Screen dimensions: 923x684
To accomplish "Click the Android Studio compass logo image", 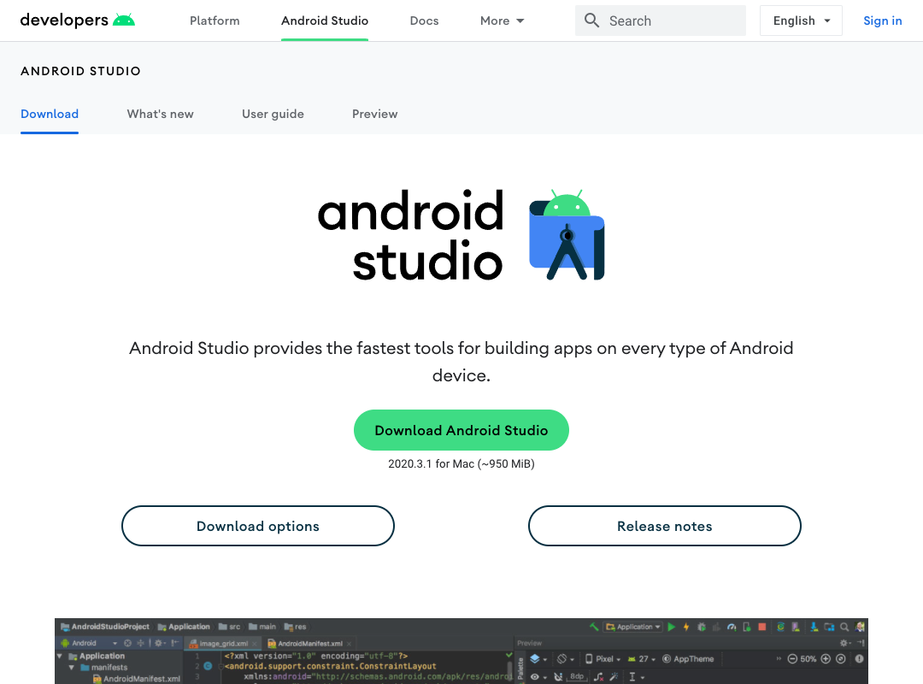I will click(567, 234).
